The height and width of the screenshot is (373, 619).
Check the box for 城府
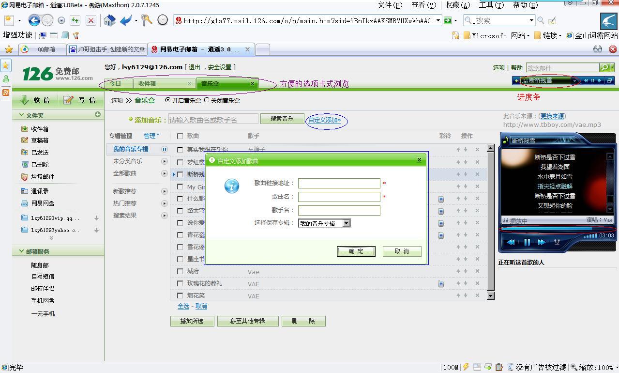180,271
